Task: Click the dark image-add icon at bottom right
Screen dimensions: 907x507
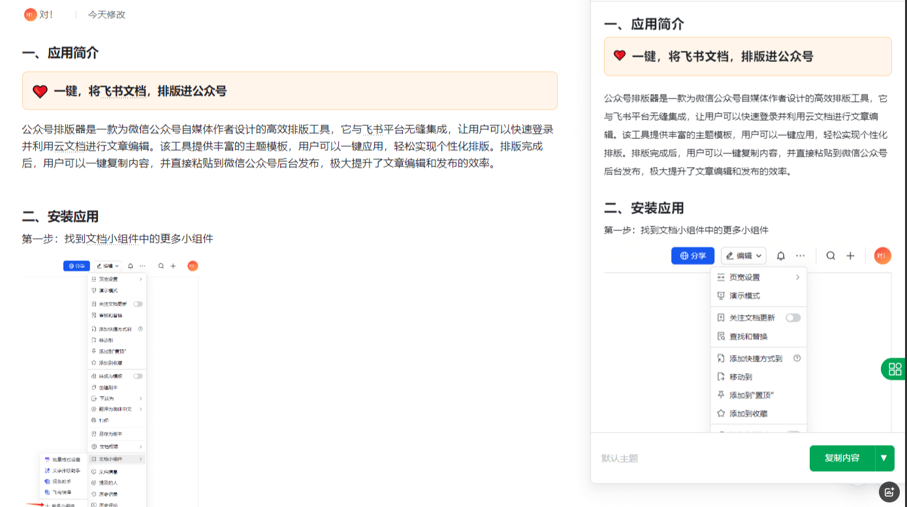Action: (889, 492)
